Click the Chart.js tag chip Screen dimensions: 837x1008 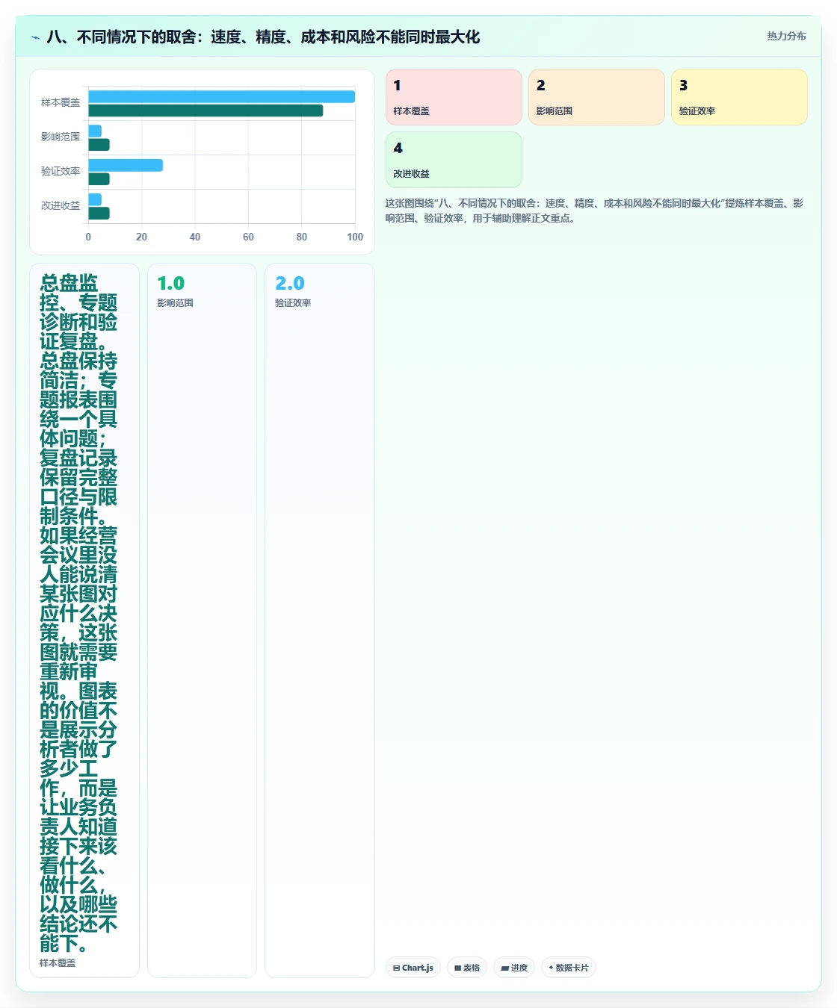click(413, 968)
